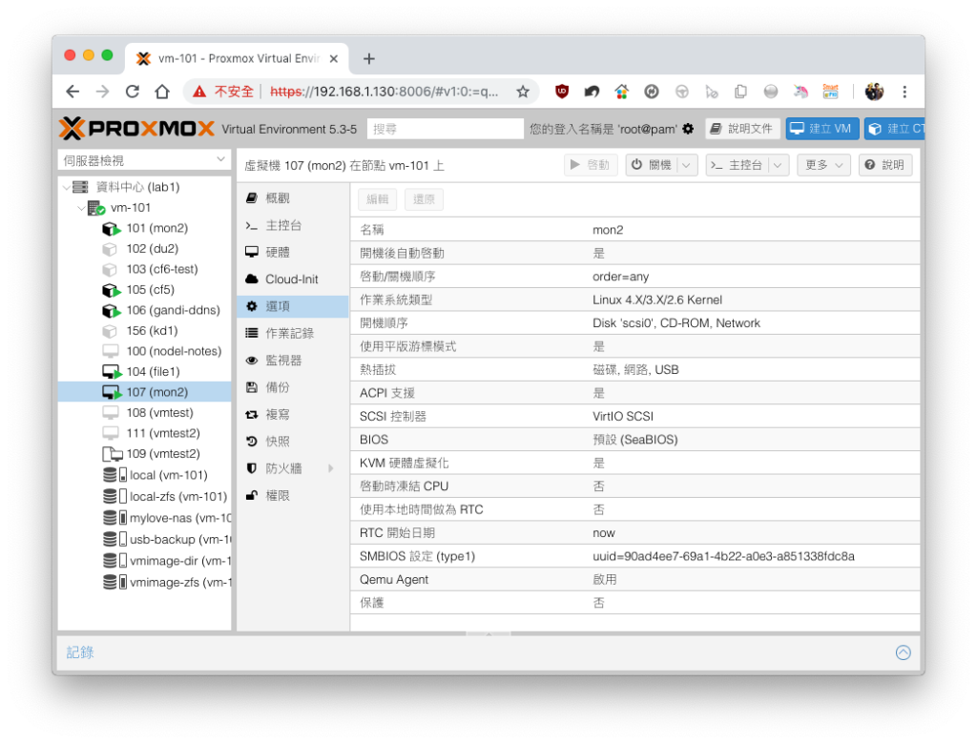Open the 更多 more dropdown
This screenshot has width=977, height=744.
point(823,165)
